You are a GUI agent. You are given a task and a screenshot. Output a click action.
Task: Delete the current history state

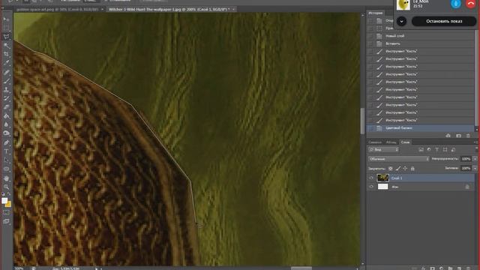coord(468,135)
